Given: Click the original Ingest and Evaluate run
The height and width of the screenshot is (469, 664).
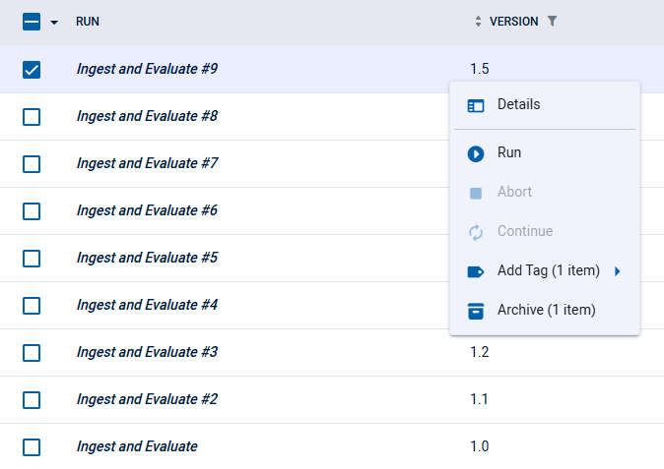Looking at the screenshot, I should pyautogui.click(x=137, y=446).
